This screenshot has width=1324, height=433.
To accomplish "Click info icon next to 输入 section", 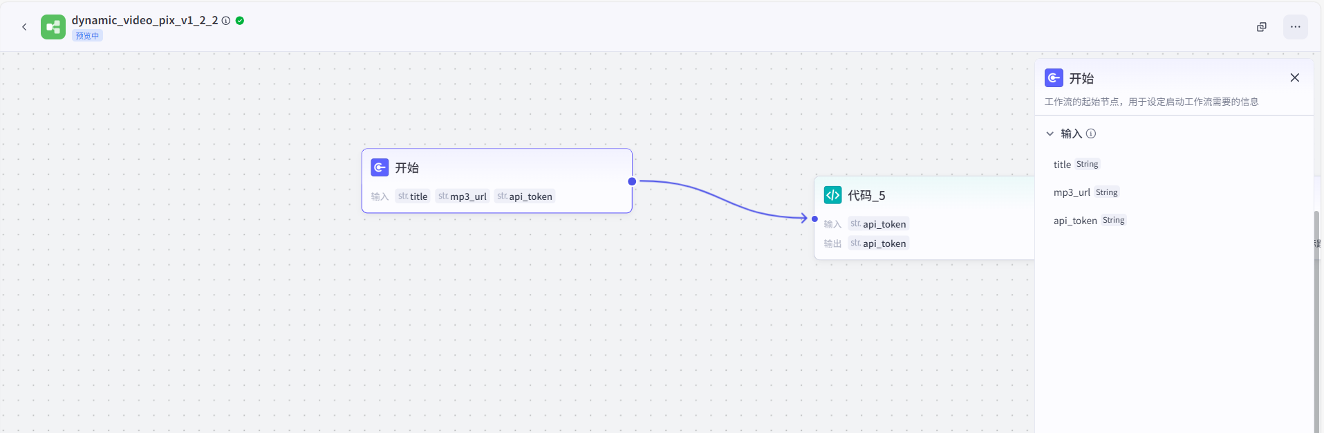I will click(x=1091, y=133).
